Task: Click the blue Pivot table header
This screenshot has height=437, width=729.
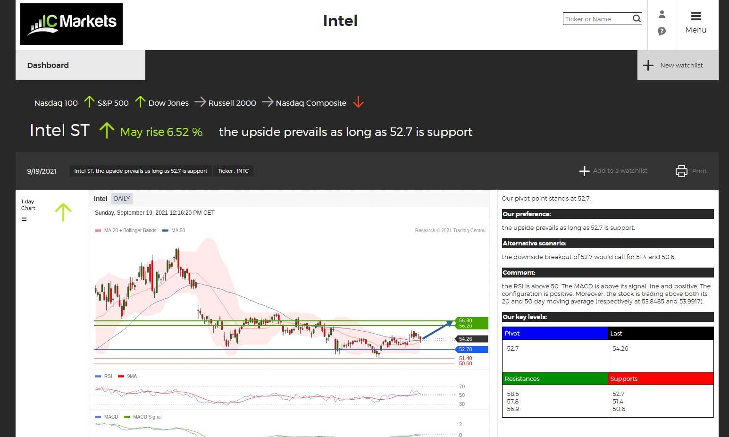Action: [x=555, y=333]
